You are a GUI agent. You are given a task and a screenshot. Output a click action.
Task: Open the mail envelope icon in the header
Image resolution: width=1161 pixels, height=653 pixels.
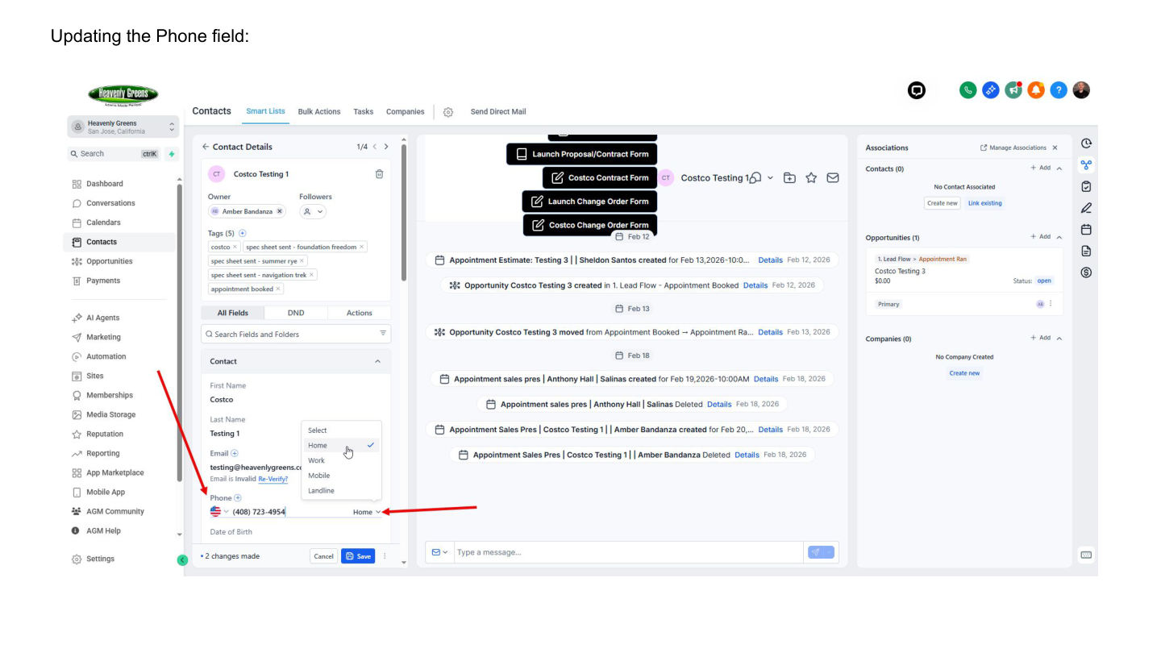[833, 178]
